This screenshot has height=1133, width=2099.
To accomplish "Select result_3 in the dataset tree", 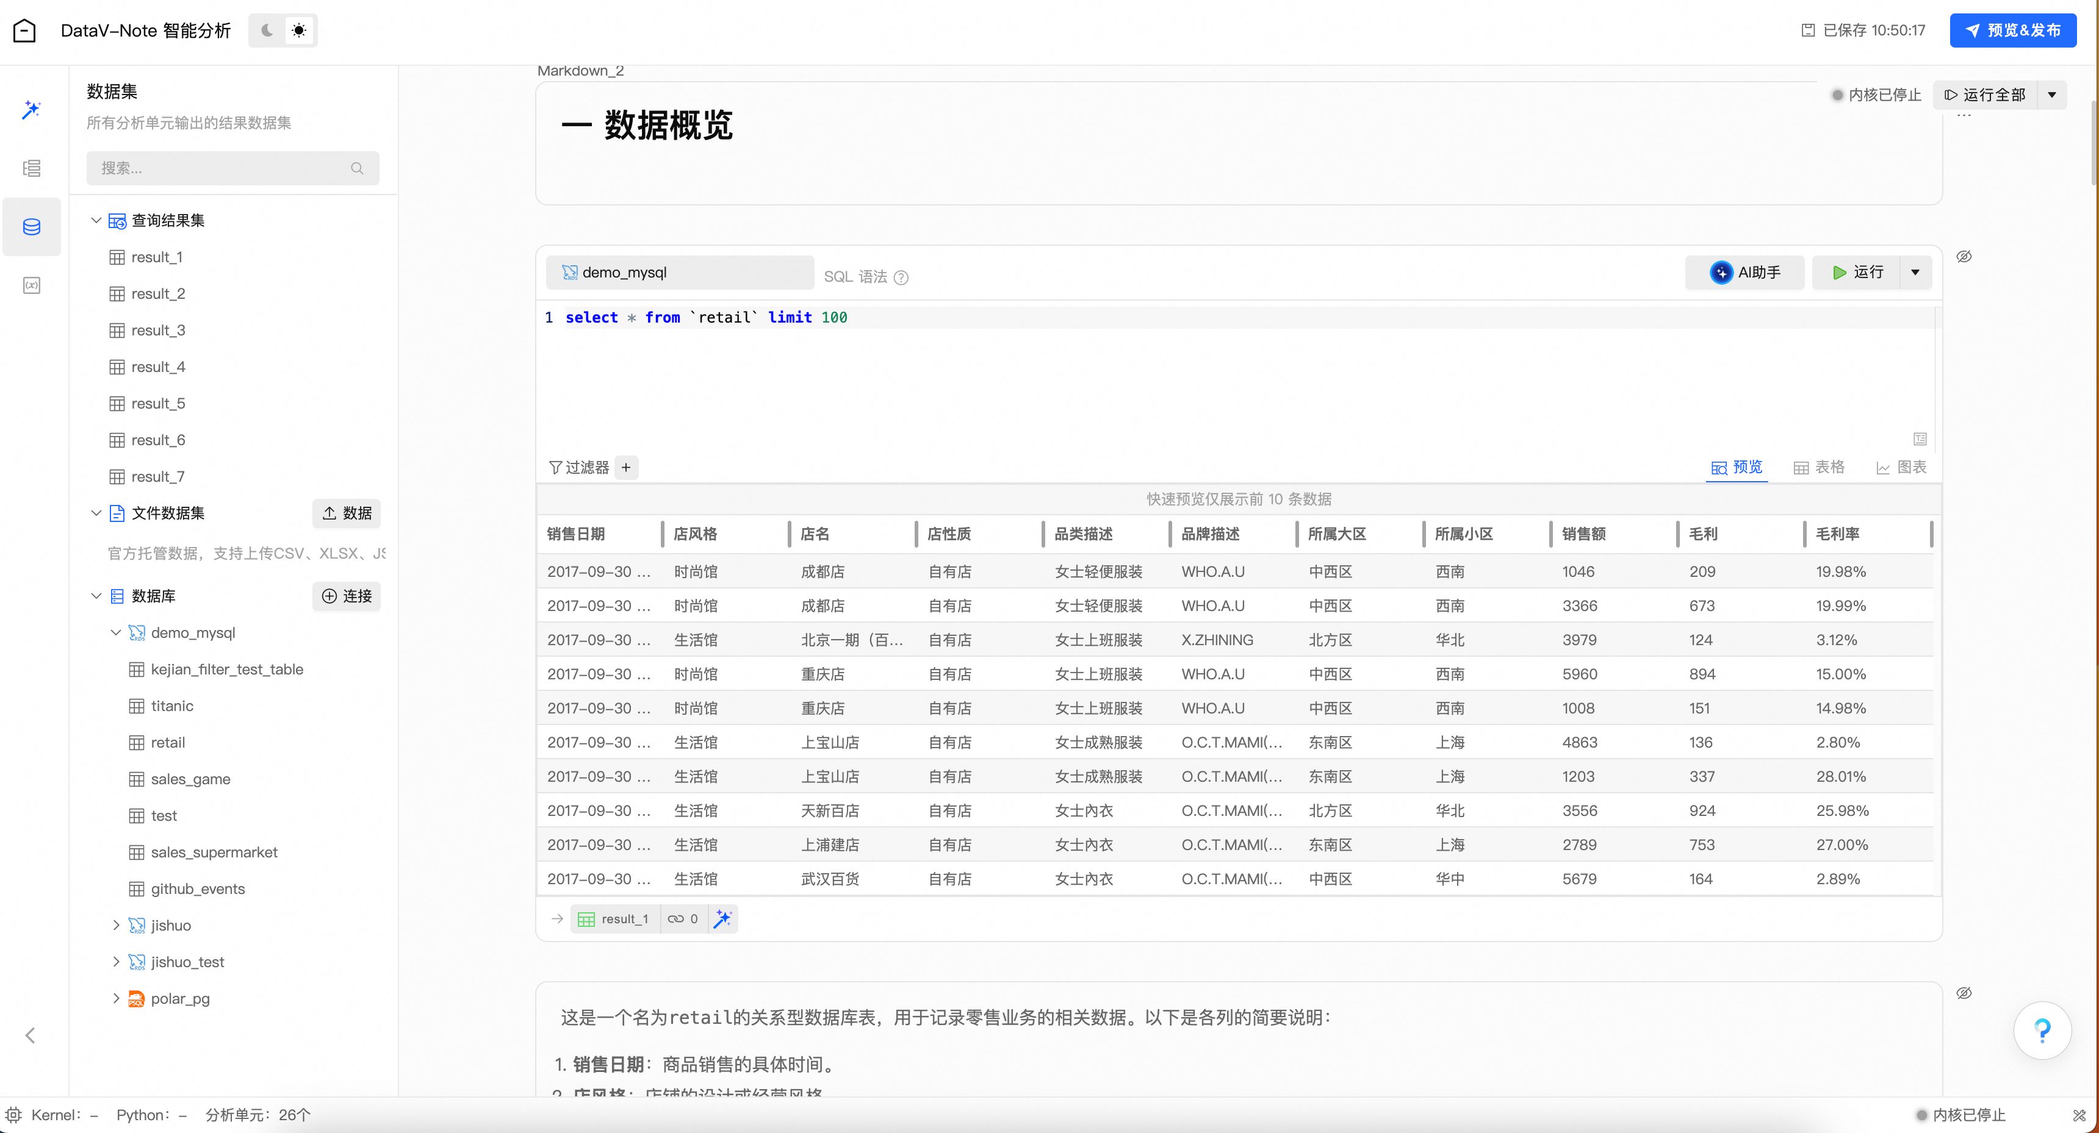I will (x=158, y=331).
